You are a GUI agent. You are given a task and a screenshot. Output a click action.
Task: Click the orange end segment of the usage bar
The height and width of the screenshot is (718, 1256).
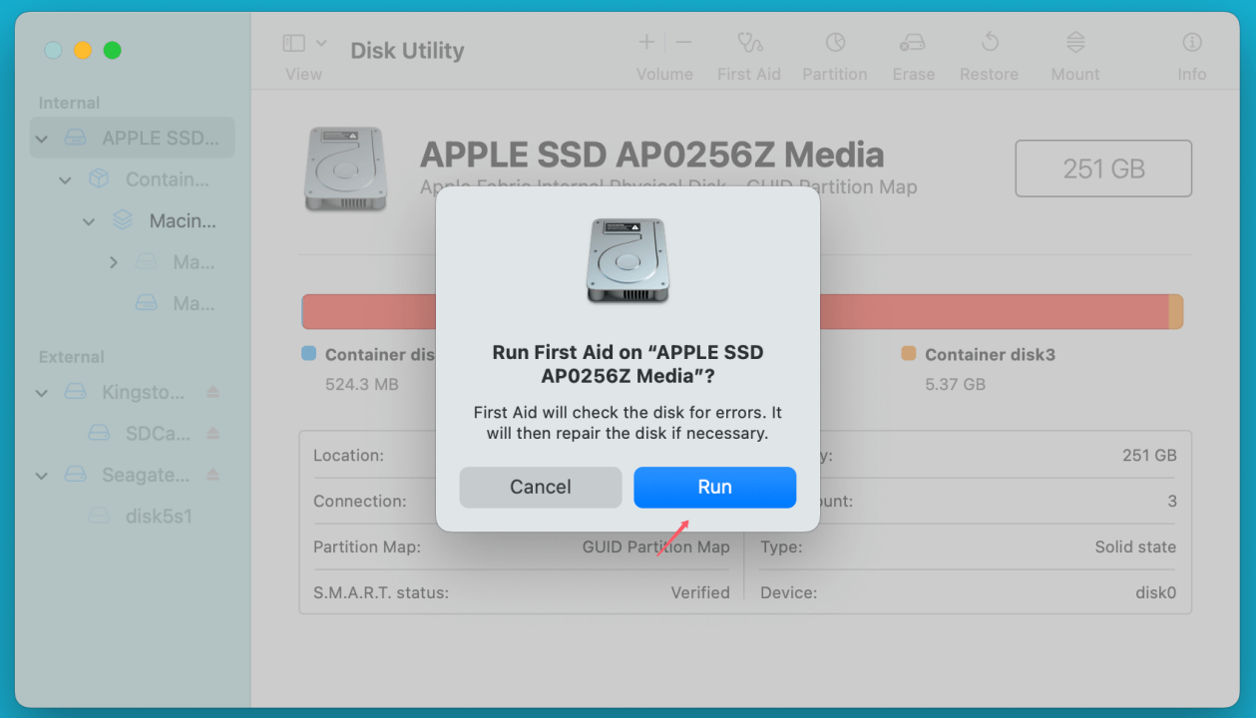[1176, 311]
